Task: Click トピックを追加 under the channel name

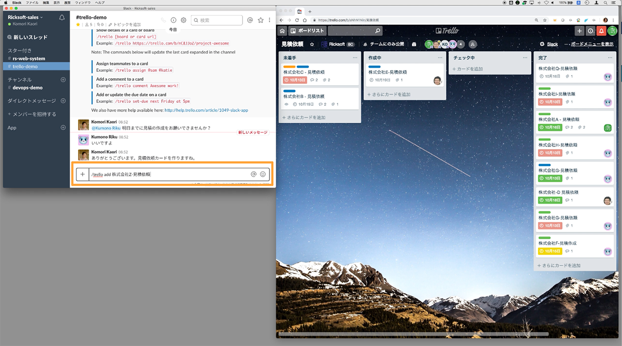Action: [x=125, y=24]
